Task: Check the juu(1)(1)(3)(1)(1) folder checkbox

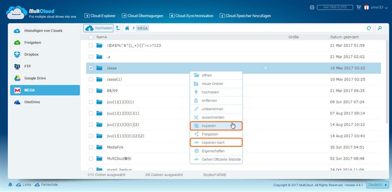Action: pyautogui.click(x=91, y=113)
